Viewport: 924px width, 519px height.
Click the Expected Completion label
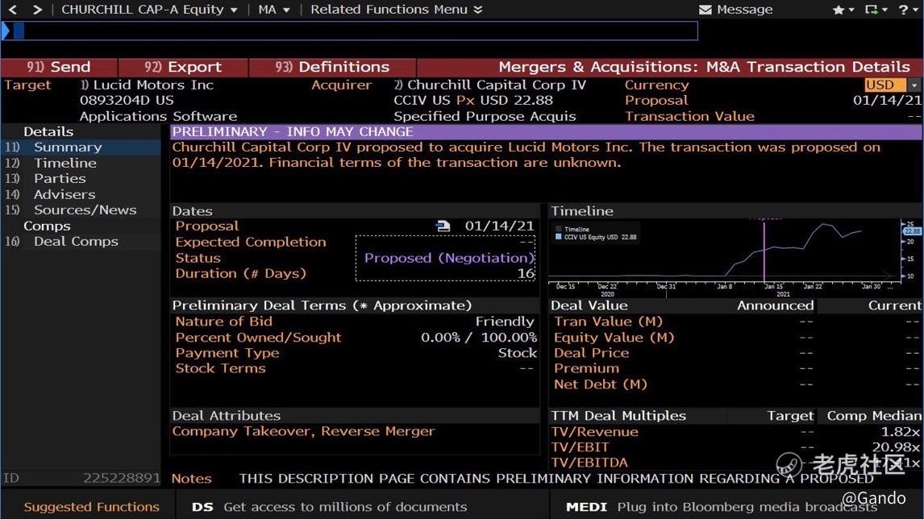point(251,242)
